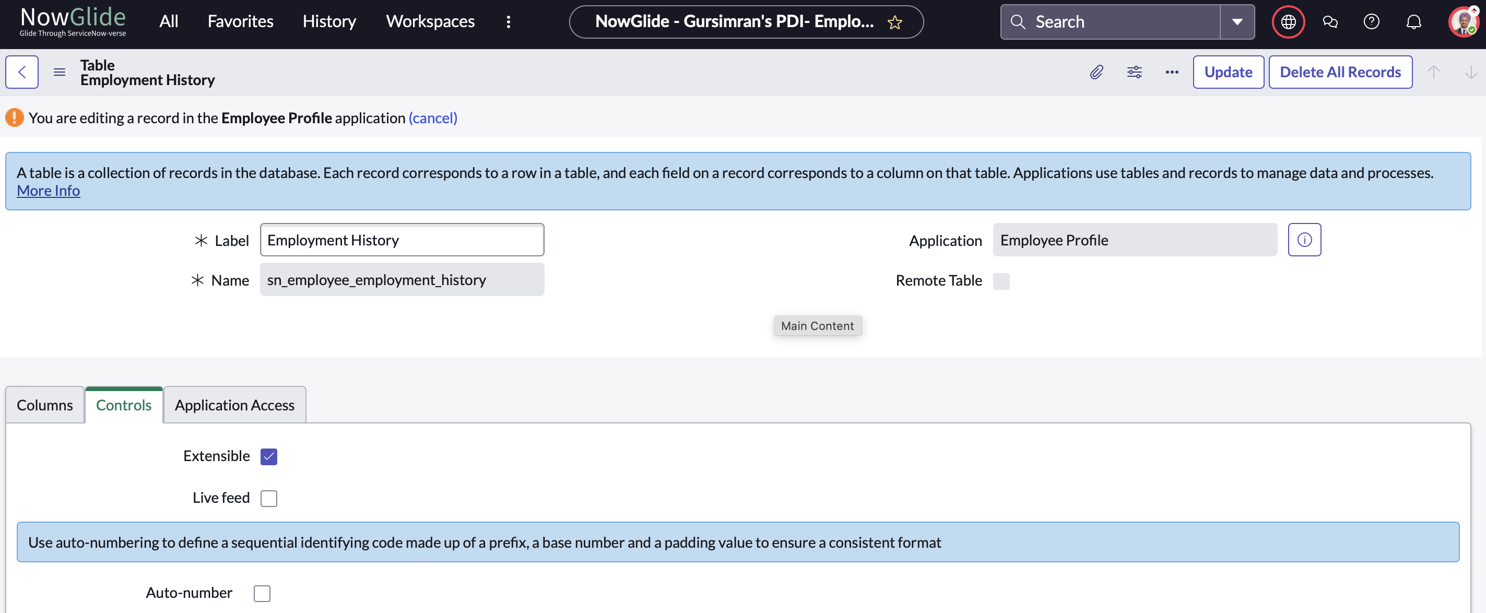Open the History menu

click(x=329, y=22)
